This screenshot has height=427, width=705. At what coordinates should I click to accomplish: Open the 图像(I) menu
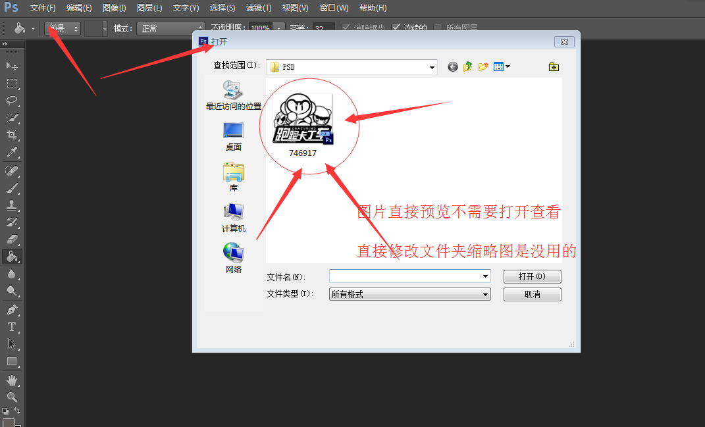click(114, 8)
